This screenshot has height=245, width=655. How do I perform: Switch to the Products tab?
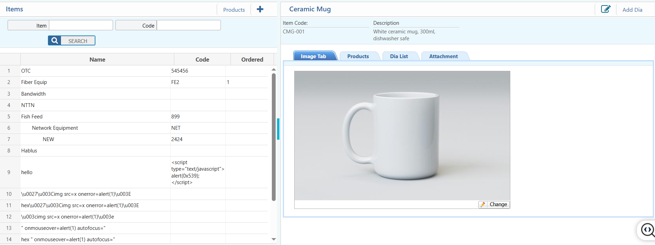coord(358,56)
